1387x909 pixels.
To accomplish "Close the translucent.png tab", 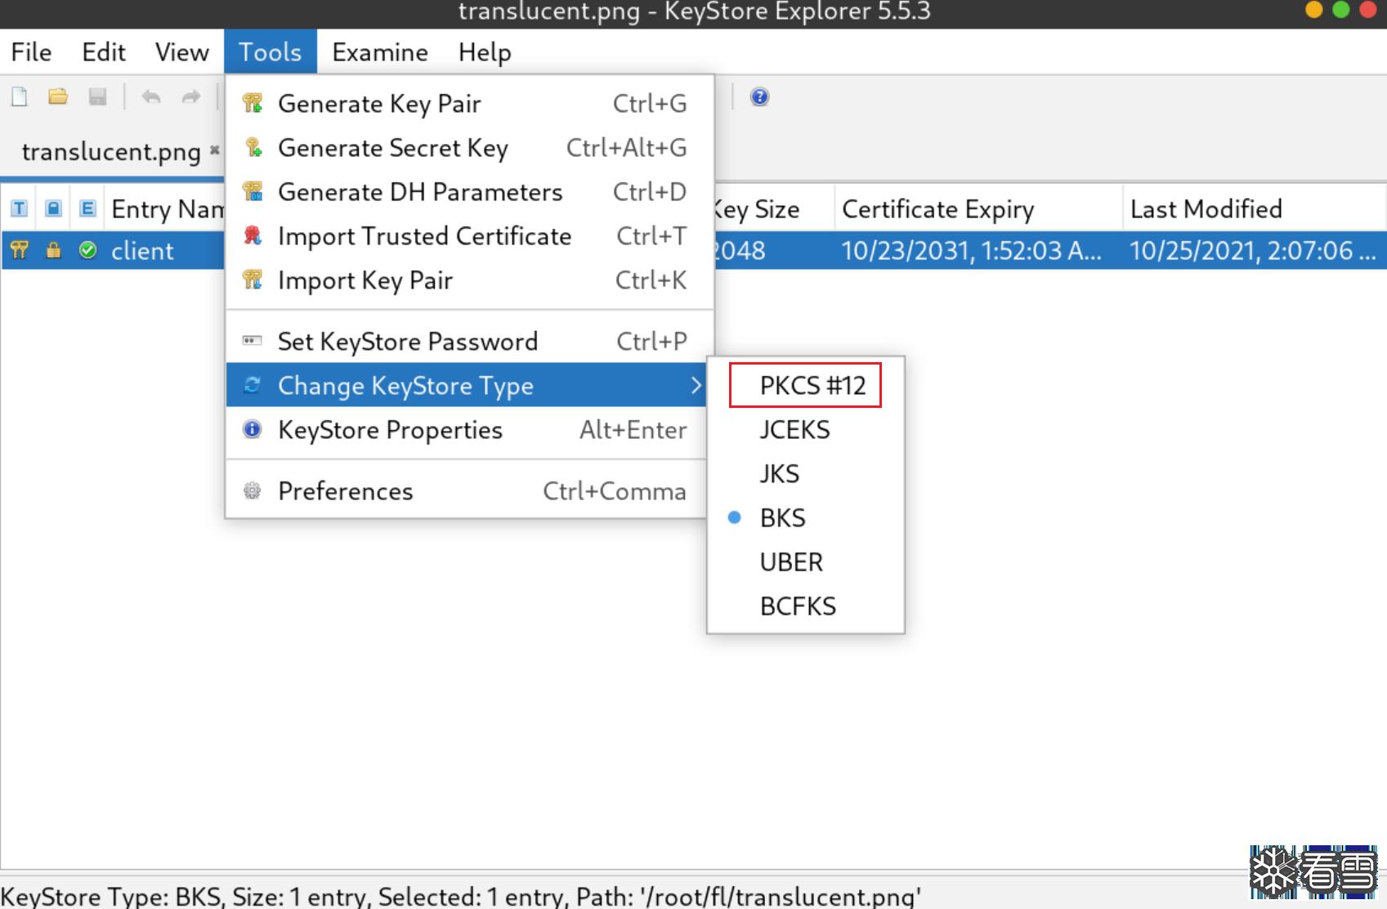I will click(215, 150).
